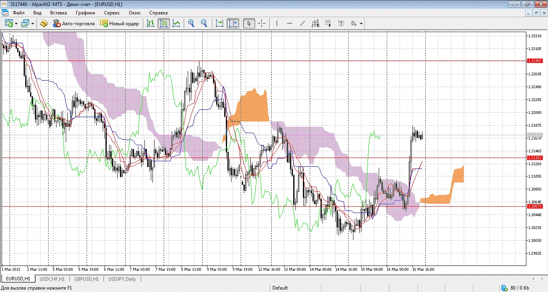548x292 pixels.
Task: Switch to the GBPUSD,H1 chart tab
Action: 86,279
